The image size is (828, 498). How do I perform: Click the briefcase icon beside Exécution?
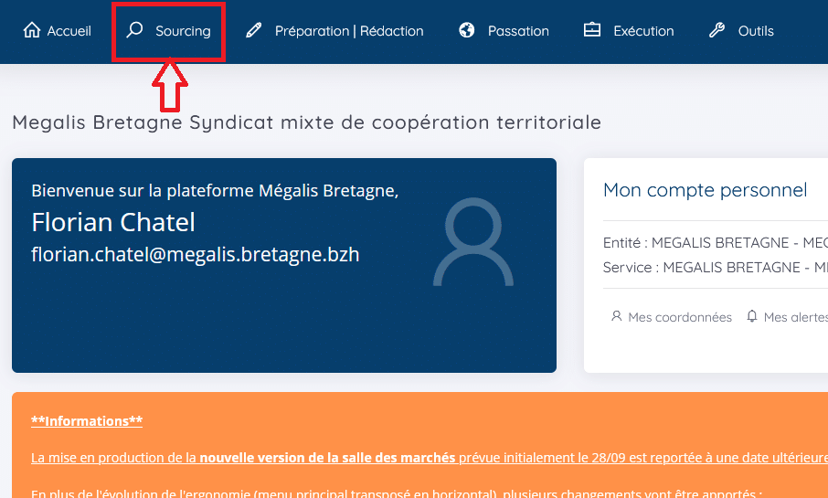(591, 29)
